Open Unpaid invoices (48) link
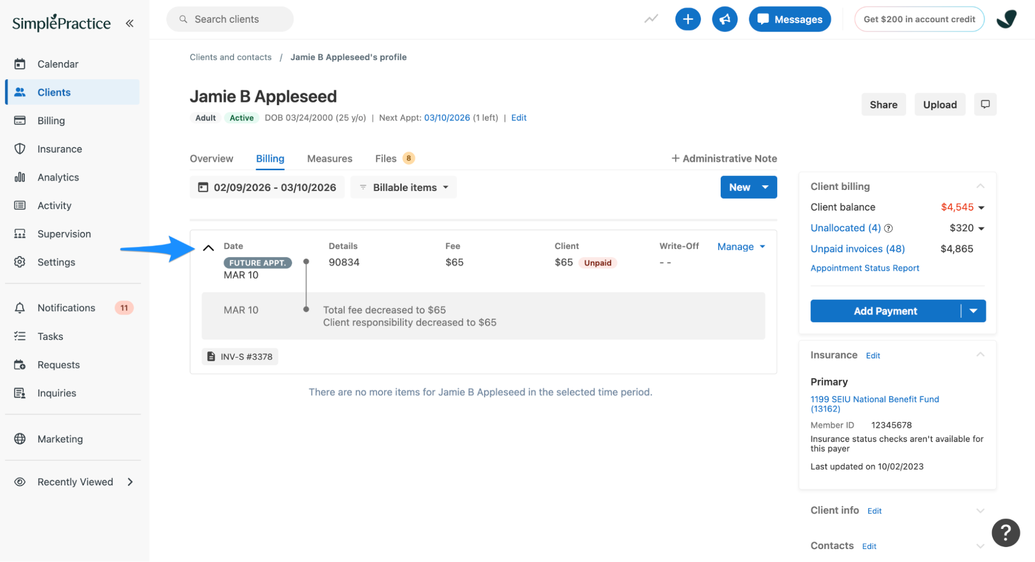 tap(857, 249)
